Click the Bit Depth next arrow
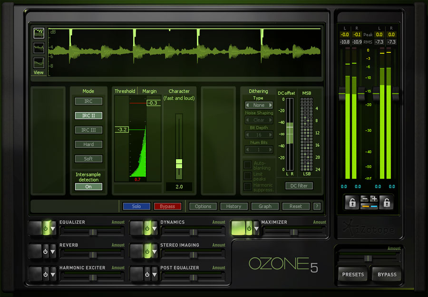The image size is (428, 297). click(x=270, y=135)
